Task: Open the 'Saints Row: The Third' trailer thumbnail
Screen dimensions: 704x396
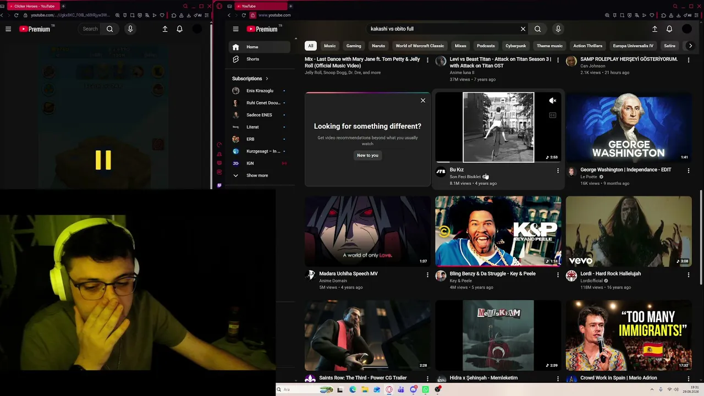Action: (368, 335)
